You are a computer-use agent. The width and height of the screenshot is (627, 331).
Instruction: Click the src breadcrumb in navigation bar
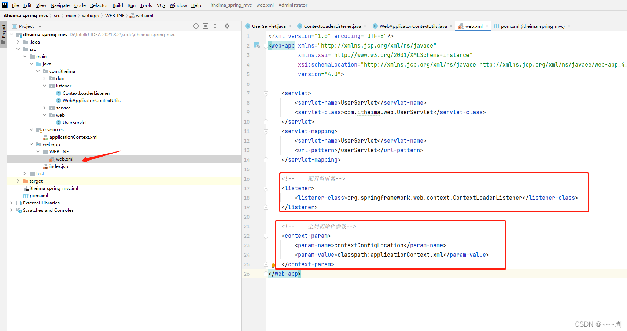click(x=57, y=15)
